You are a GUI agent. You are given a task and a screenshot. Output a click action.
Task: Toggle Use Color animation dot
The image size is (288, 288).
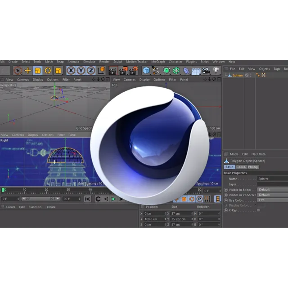point(226,200)
